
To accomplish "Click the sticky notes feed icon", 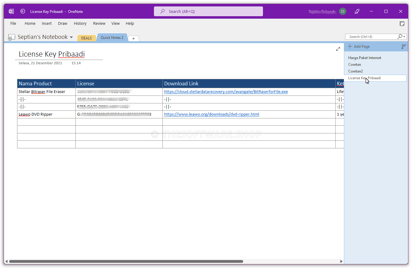I will [402, 24].
